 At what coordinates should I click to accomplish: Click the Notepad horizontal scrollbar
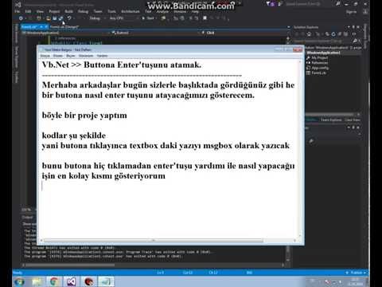click(x=154, y=241)
